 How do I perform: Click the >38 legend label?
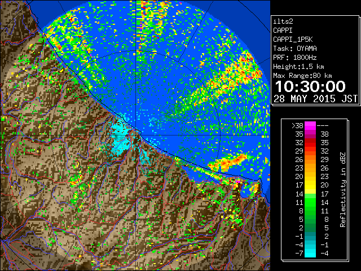point(297,126)
